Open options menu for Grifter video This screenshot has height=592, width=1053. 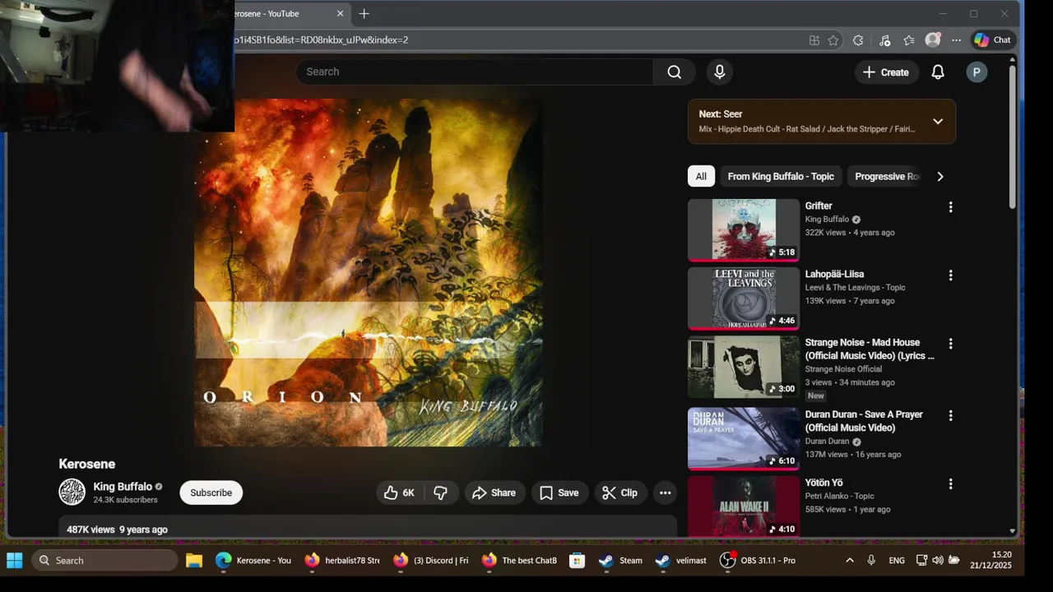[x=950, y=207]
